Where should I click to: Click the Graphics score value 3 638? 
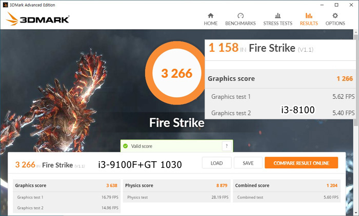(x=112, y=185)
